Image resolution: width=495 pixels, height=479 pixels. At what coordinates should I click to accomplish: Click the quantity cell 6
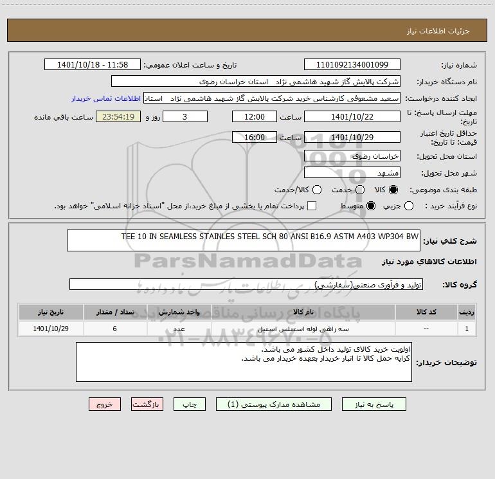tap(115, 329)
